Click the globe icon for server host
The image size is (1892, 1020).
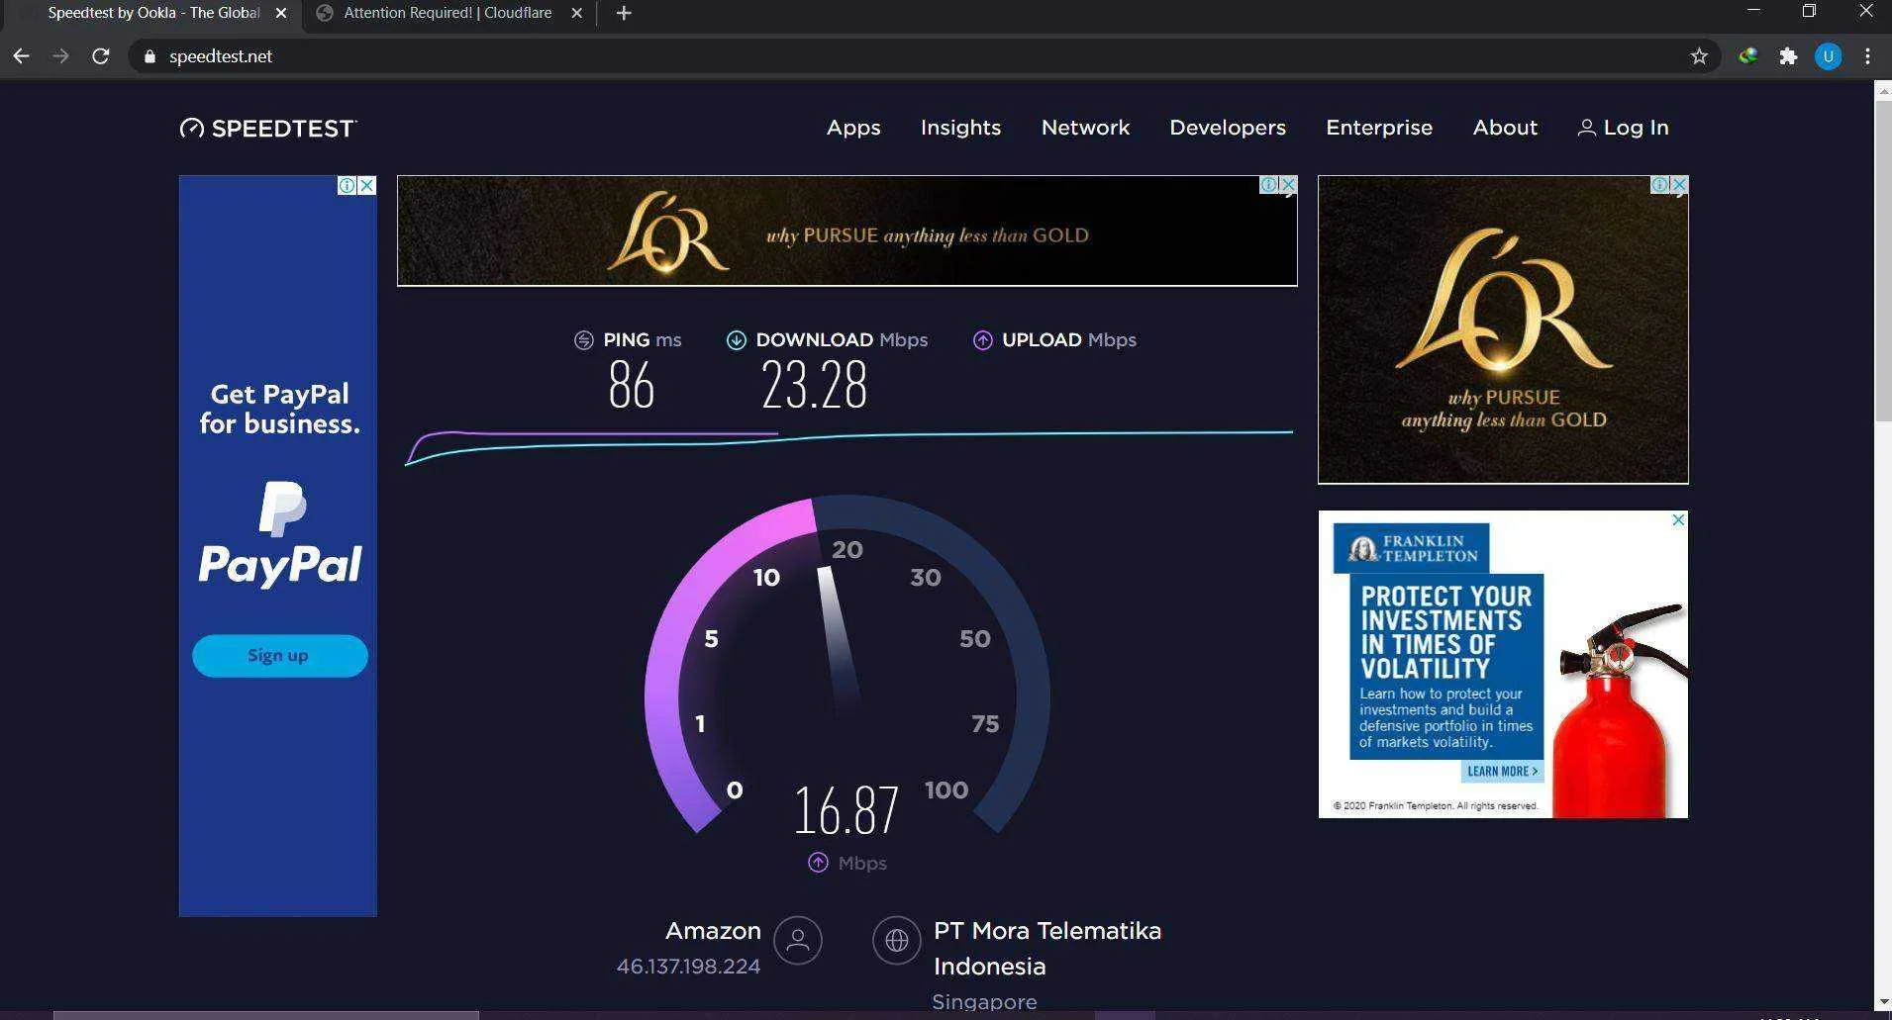(x=897, y=940)
